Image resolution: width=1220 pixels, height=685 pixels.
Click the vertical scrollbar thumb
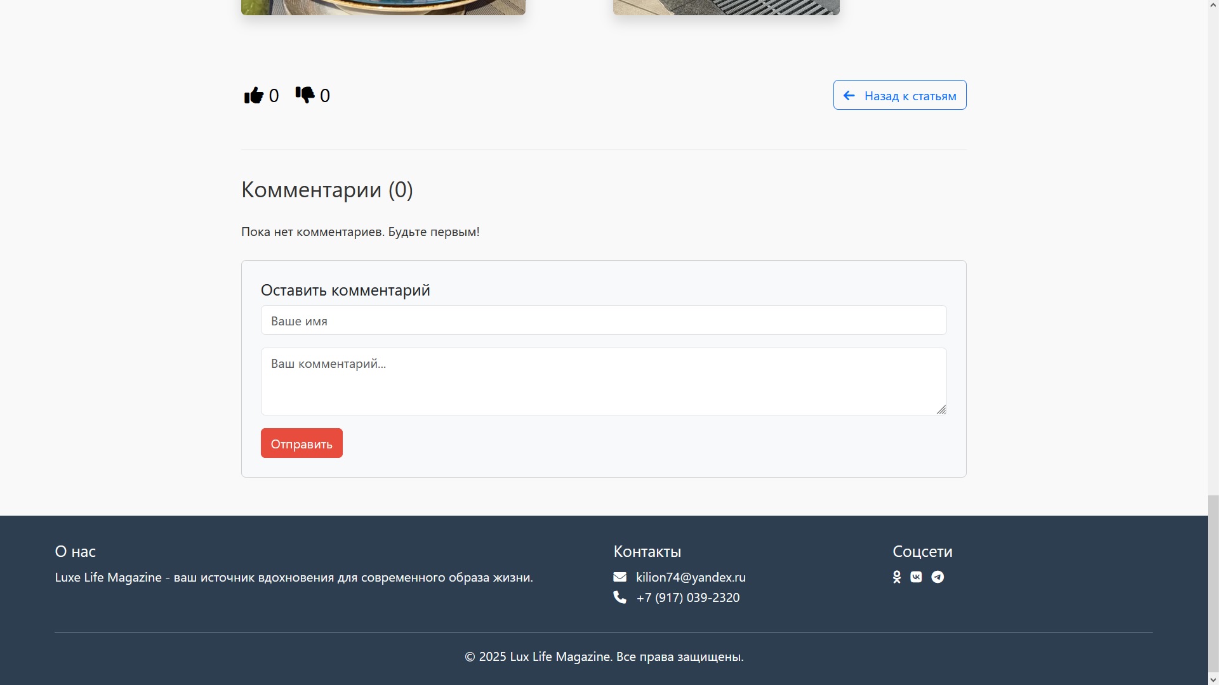pyautogui.click(x=1213, y=584)
